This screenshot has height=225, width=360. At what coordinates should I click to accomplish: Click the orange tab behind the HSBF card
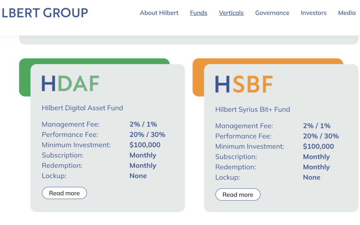[x=198, y=77]
